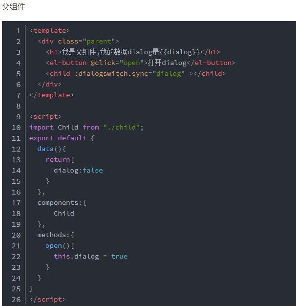Viewport: 296px width, 306px height.
Task: Click the open(){ method line
Action: point(60,246)
